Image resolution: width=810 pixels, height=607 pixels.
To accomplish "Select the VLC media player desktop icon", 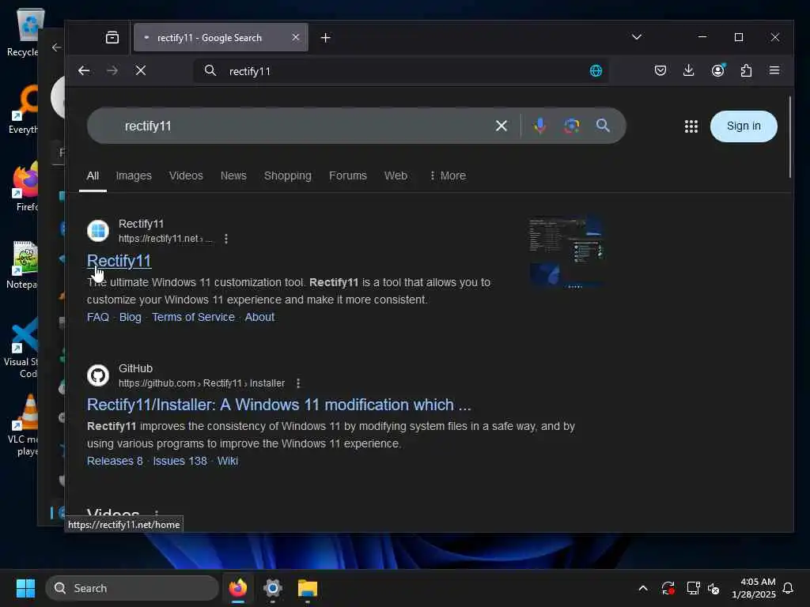I will click(23, 426).
